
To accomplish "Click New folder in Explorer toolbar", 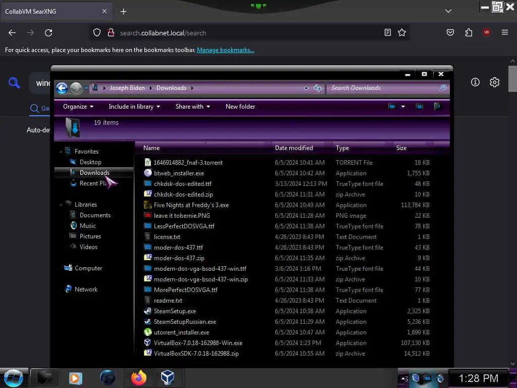I will (x=240, y=107).
